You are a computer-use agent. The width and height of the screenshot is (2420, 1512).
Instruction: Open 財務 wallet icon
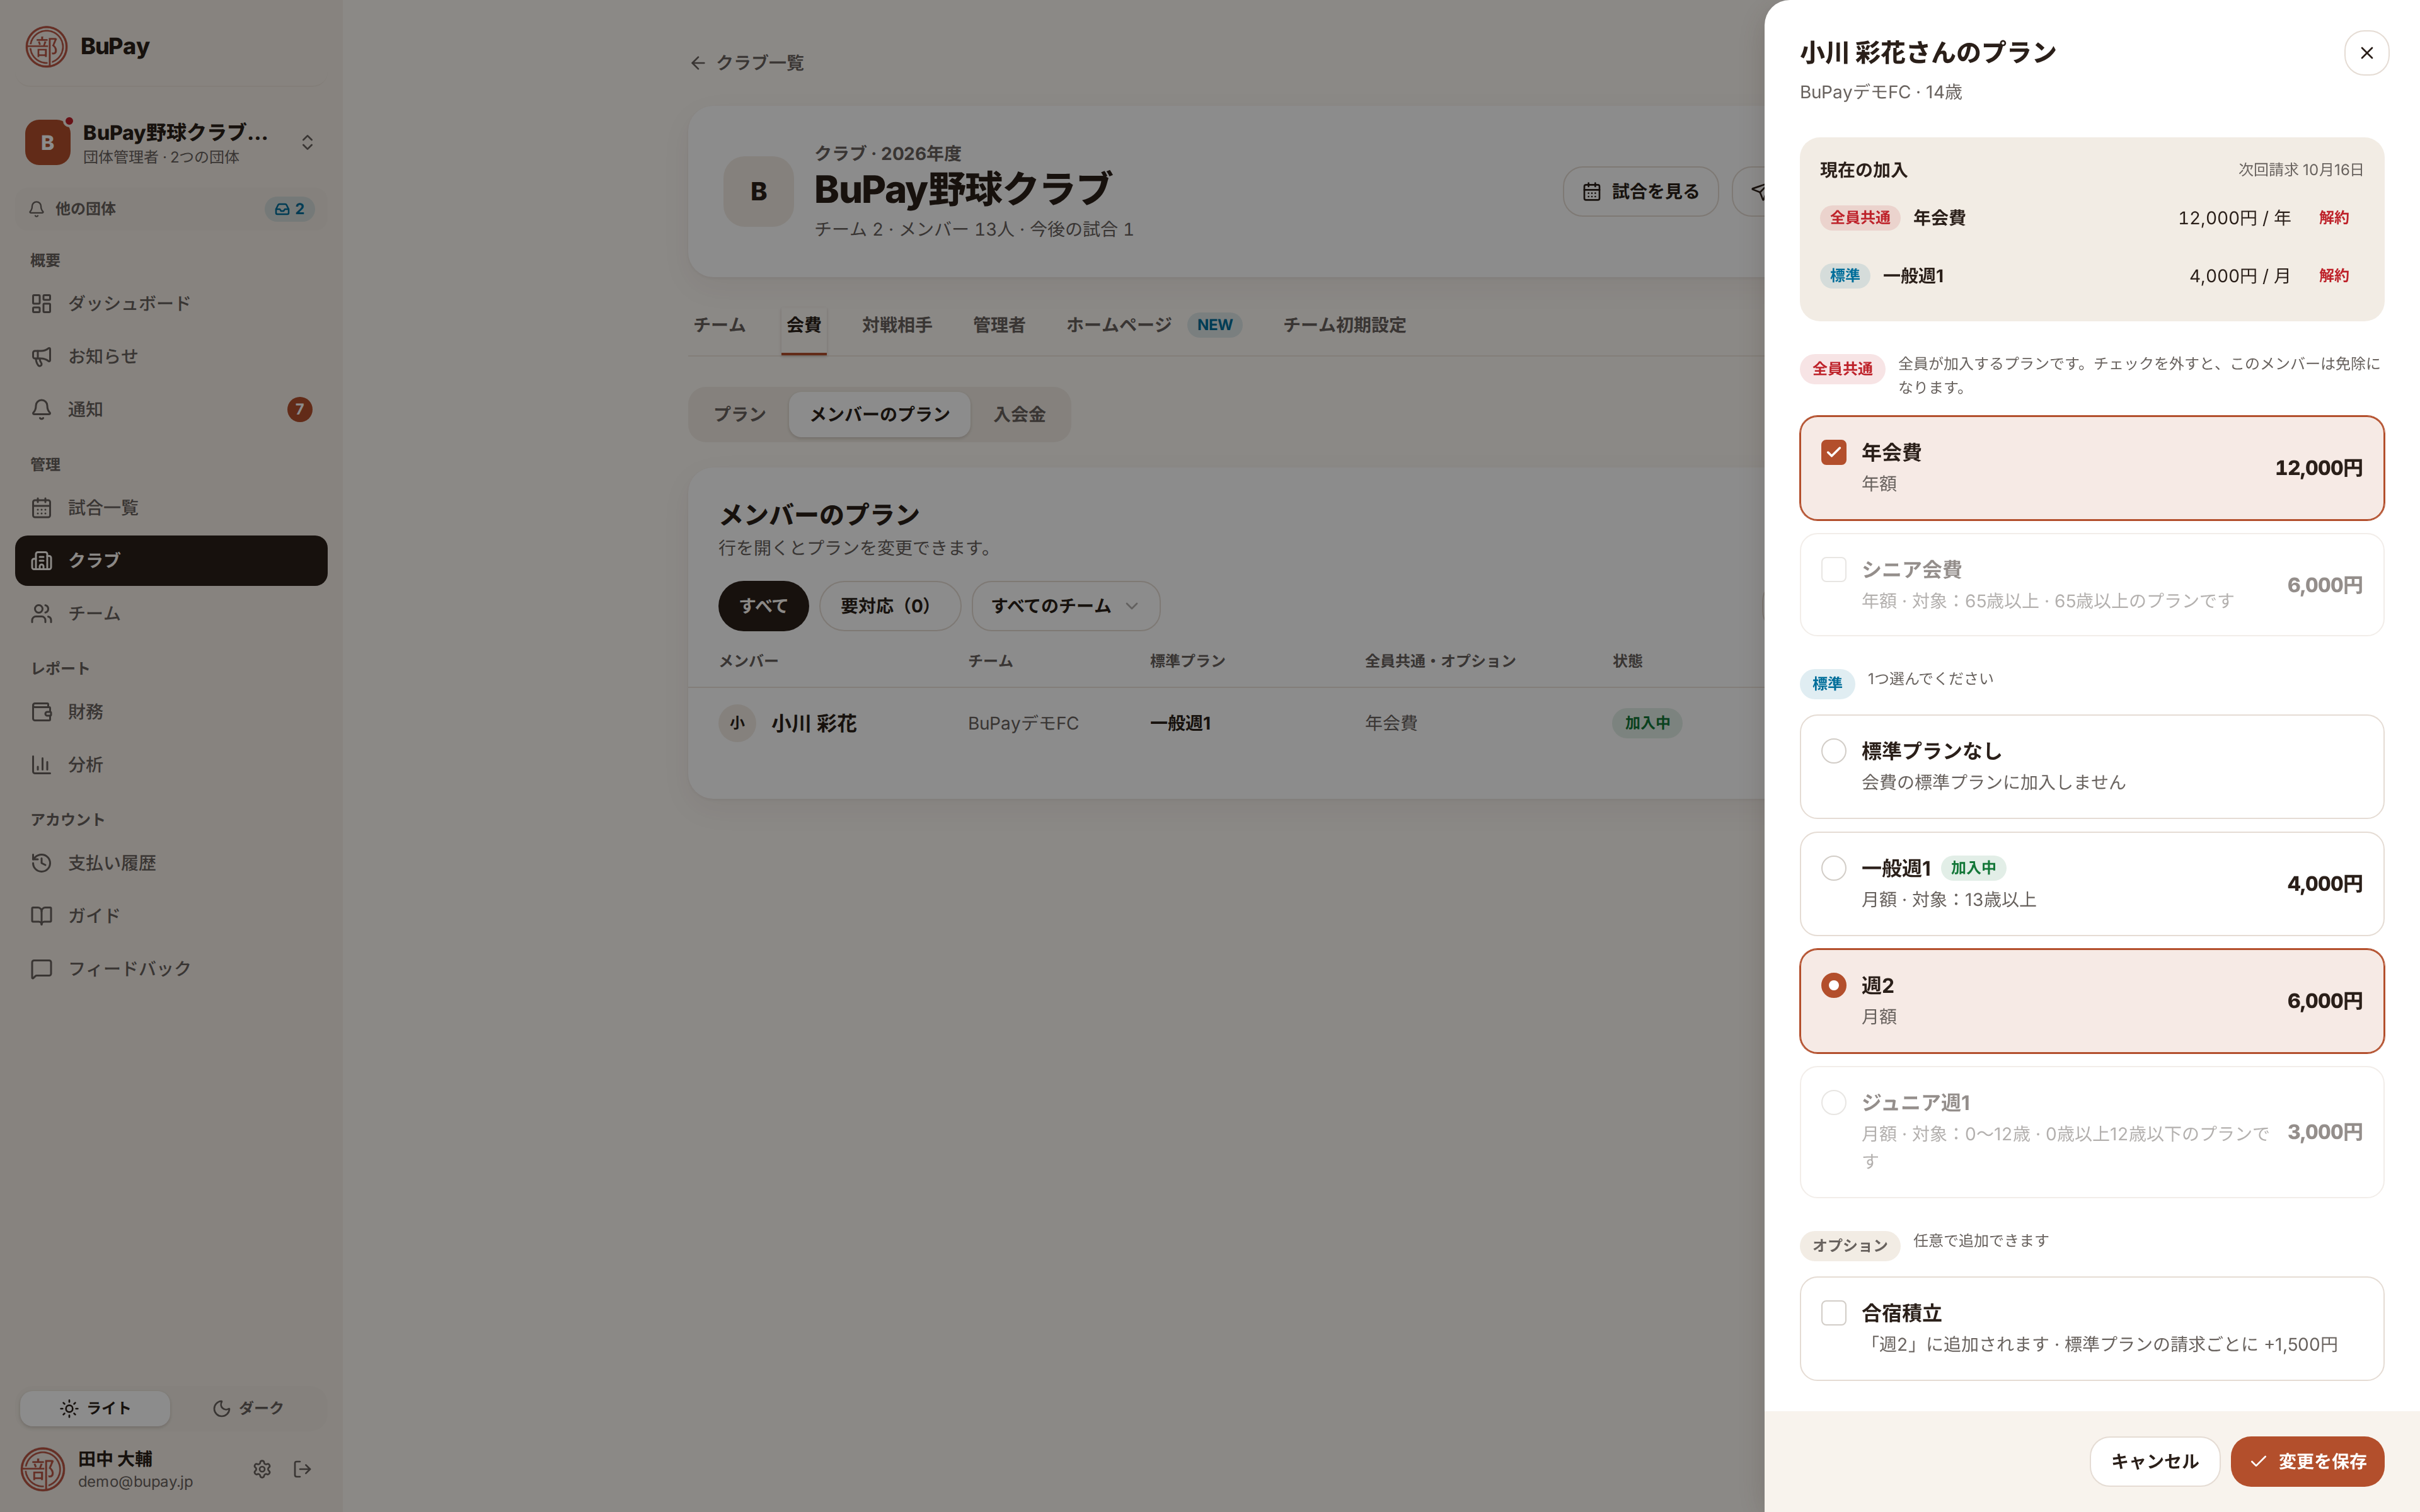pos(41,712)
